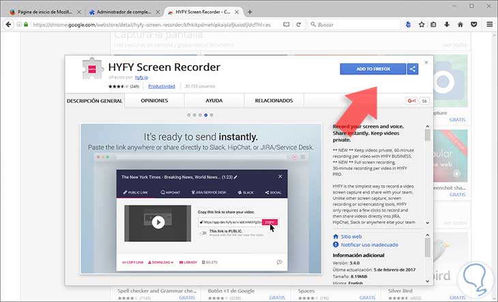The width and height of the screenshot is (498, 302).
Task: Click Notificar uso inadecuado link
Action: click(369, 245)
